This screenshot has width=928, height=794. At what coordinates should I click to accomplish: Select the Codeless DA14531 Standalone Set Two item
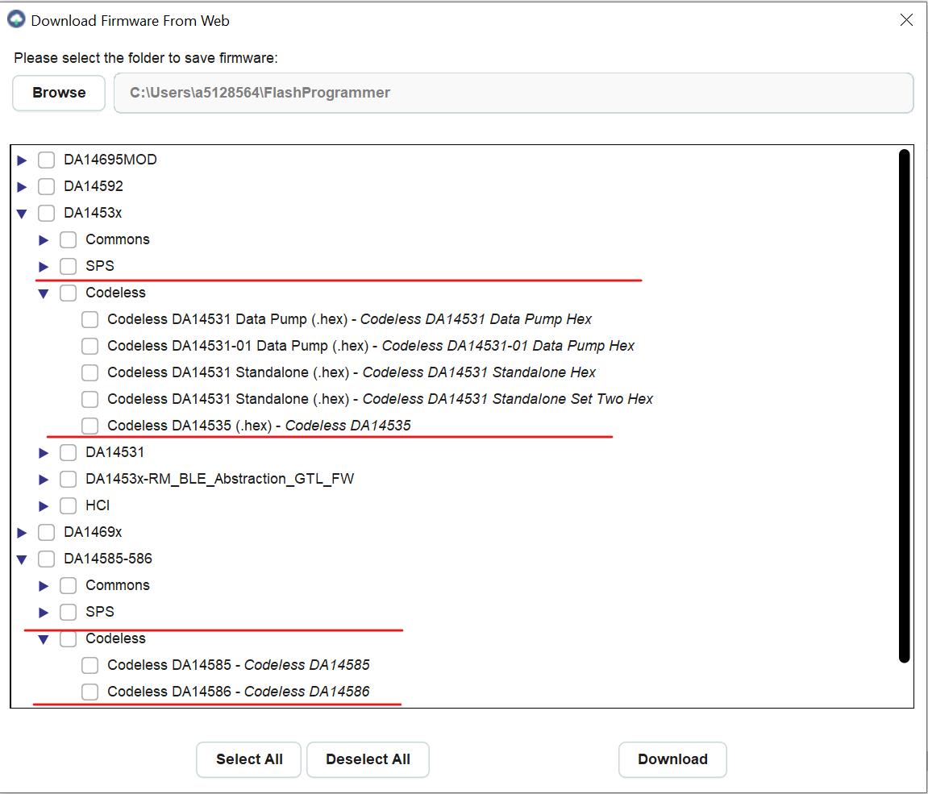[x=90, y=399]
